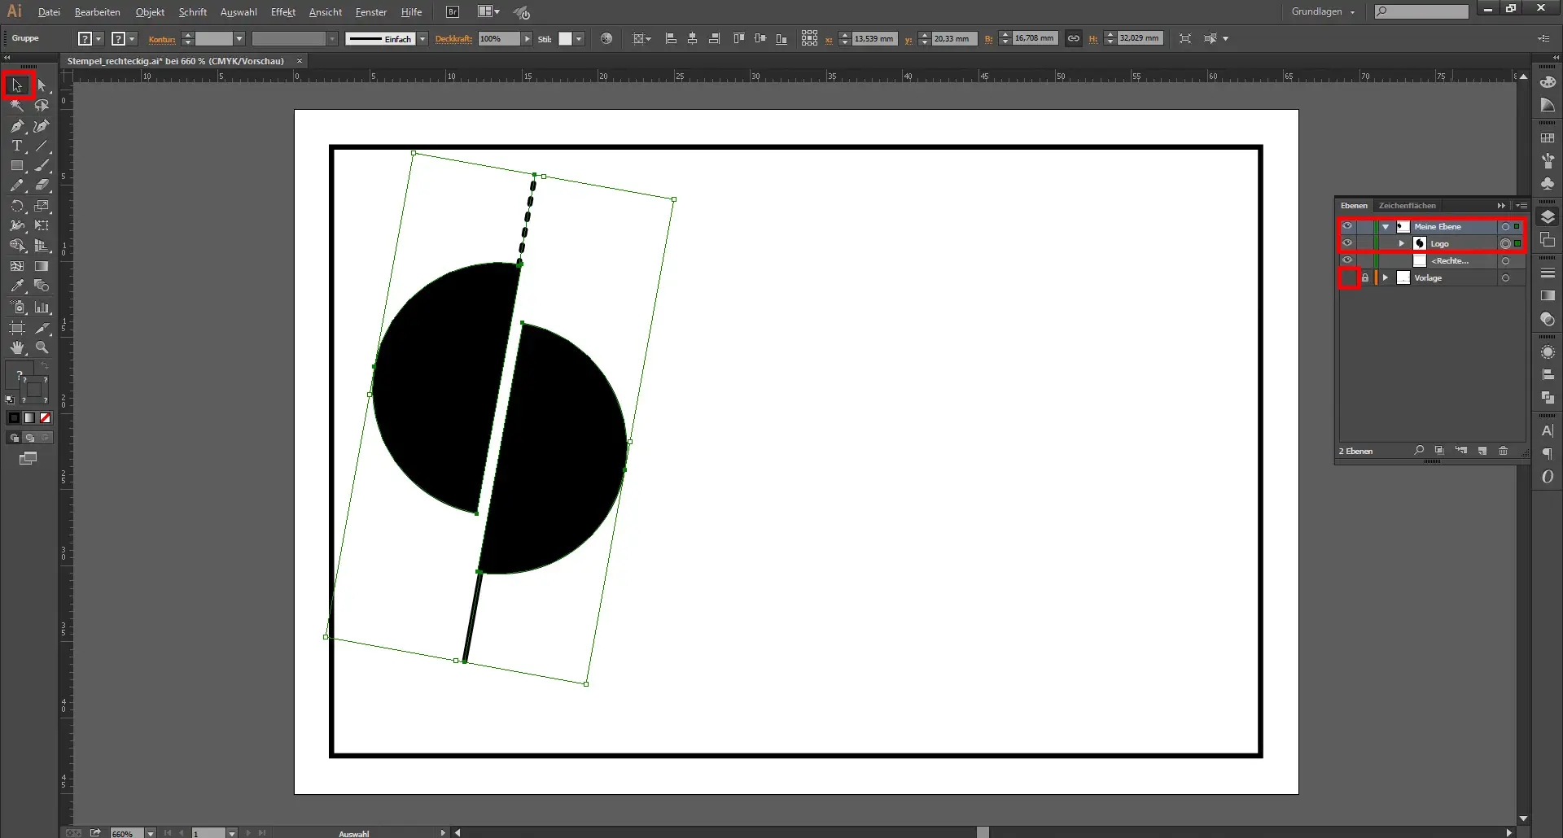Show the Vorlage layer via visibility box
The width and height of the screenshot is (1563, 838).
pyautogui.click(x=1348, y=278)
